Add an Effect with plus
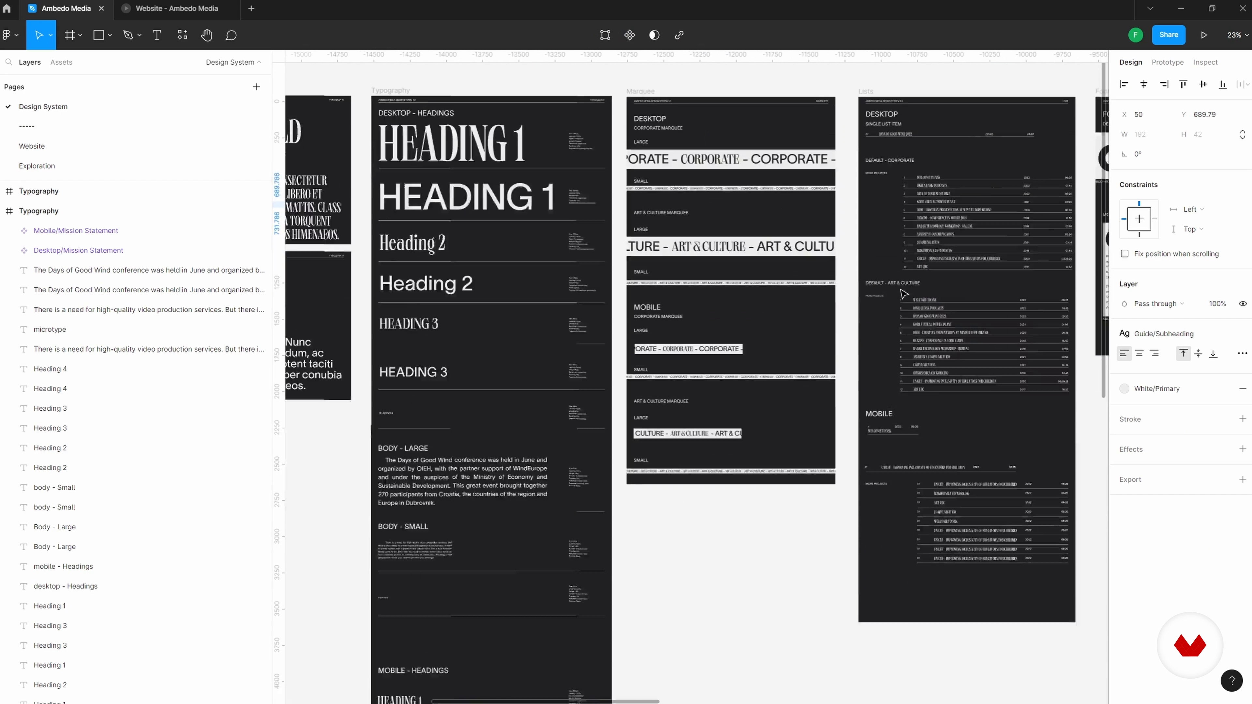Image resolution: width=1252 pixels, height=704 pixels. (1243, 449)
